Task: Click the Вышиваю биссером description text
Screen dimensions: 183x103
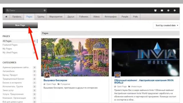Action: [x=71, y=88]
